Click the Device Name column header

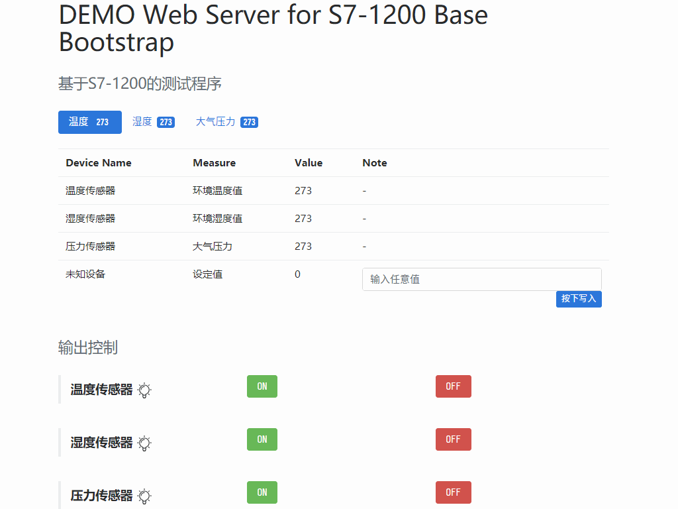99,163
